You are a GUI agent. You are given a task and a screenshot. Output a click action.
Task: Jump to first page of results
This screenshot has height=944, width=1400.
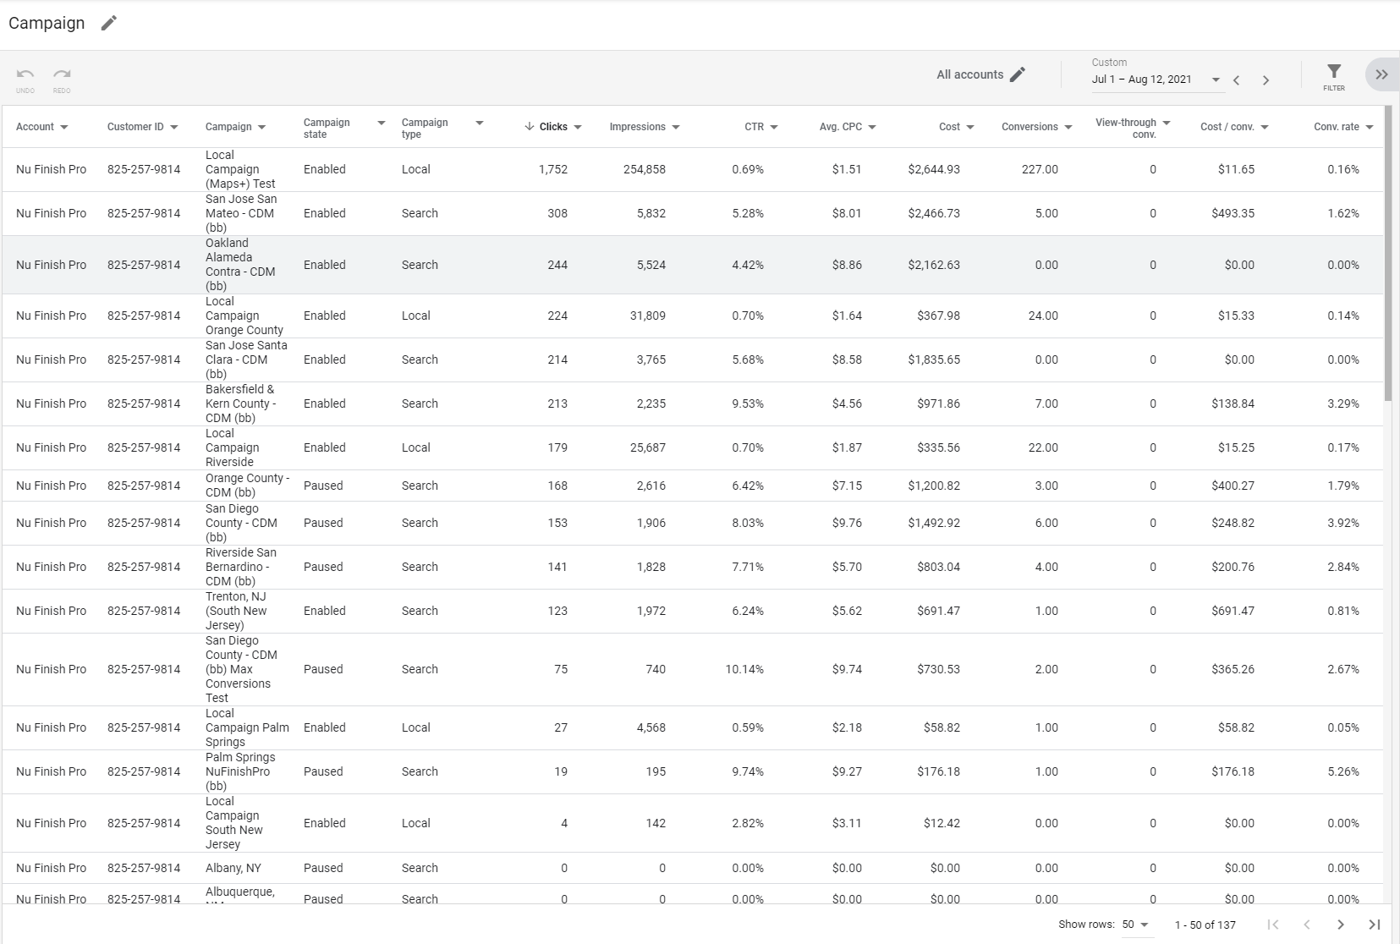point(1273,925)
